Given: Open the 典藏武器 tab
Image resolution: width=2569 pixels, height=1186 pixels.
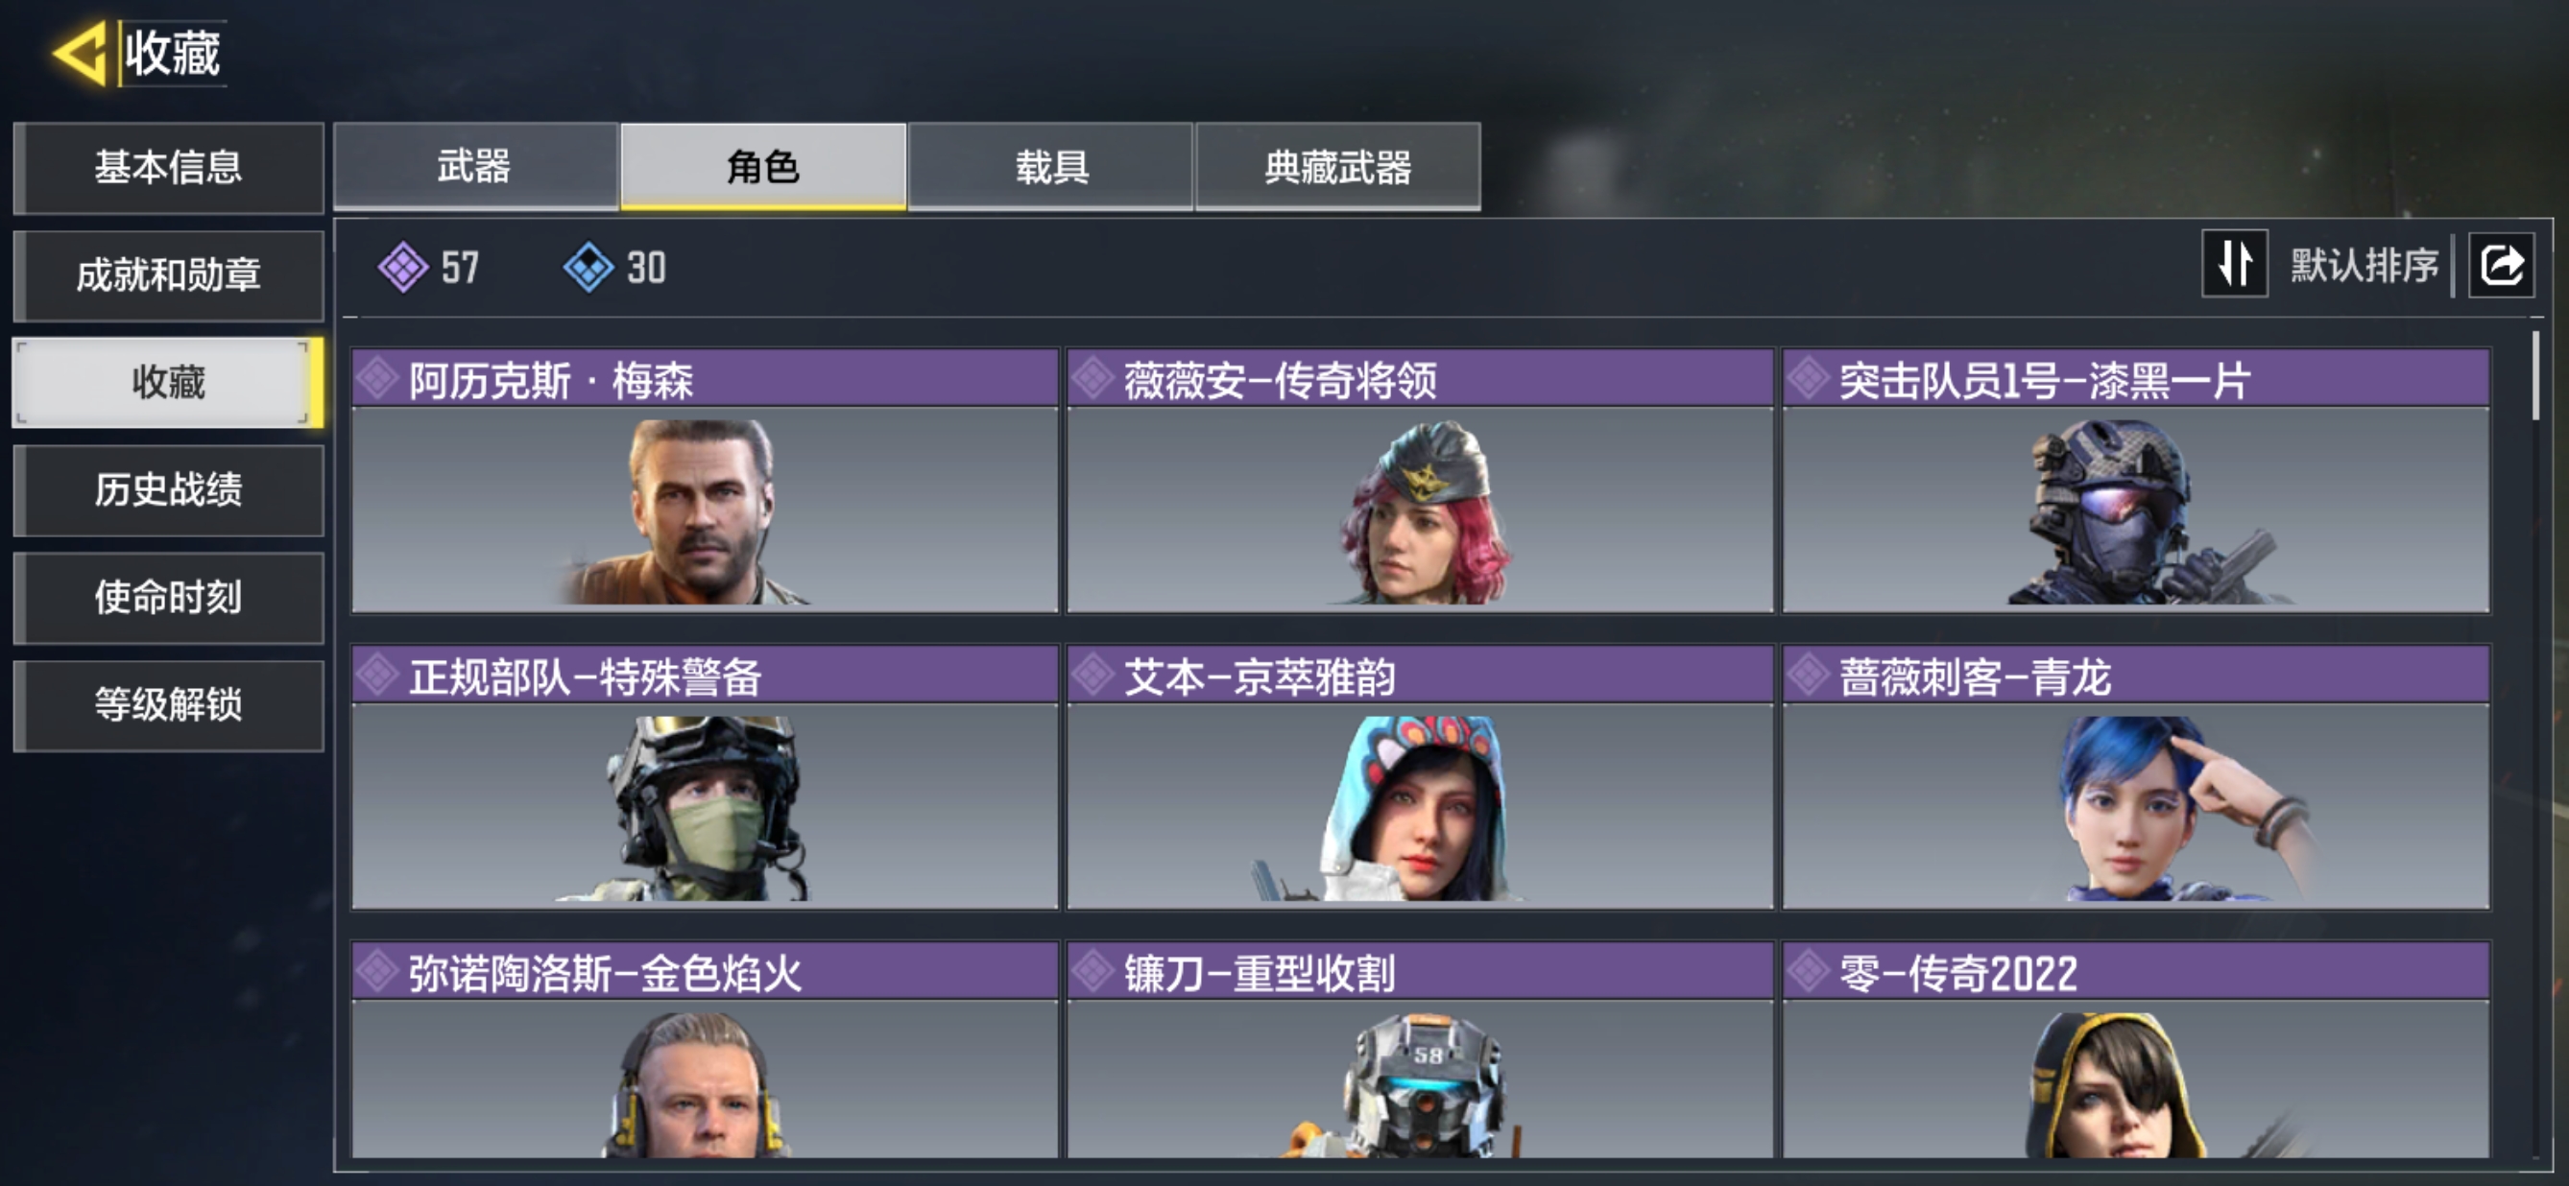Looking at the screenshot, I should pyautogui.click(x=1338, y=166).
